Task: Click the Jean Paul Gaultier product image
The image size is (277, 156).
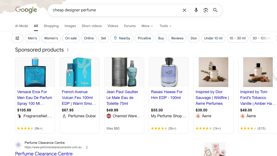Action: 124,72
